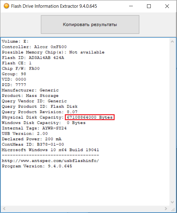Screen dimensions: 177x213
Task: Click the 'Internal Tags: AYWR-SY24' line
Action: pyautogui.click(x=34, y=128)
